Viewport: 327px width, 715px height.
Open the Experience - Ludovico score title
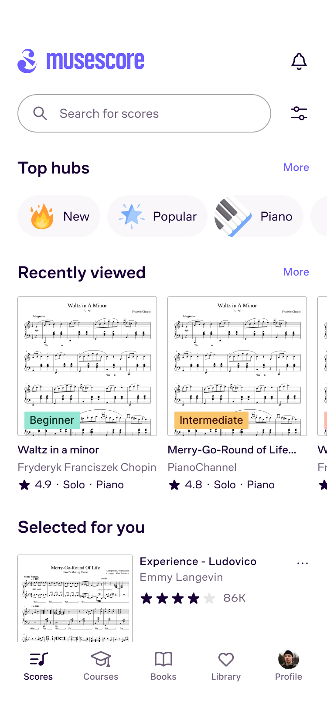click(x=198, y=562)
